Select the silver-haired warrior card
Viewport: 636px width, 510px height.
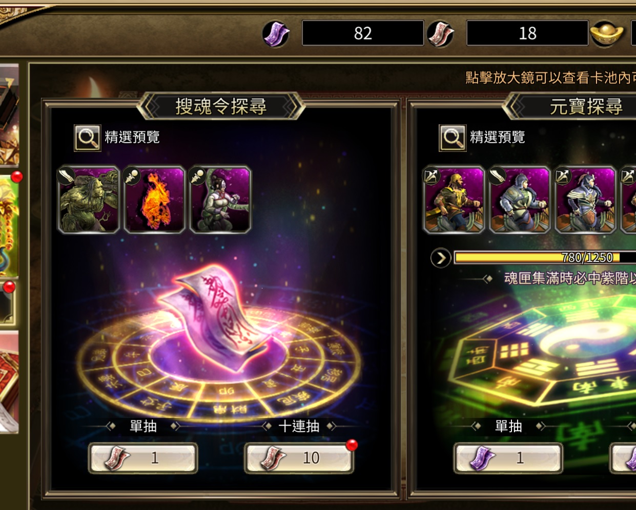coord(585,199)
